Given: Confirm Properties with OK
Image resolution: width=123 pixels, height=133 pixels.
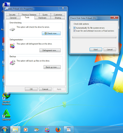Looking at the screenshot, I should tap(31, 89).
